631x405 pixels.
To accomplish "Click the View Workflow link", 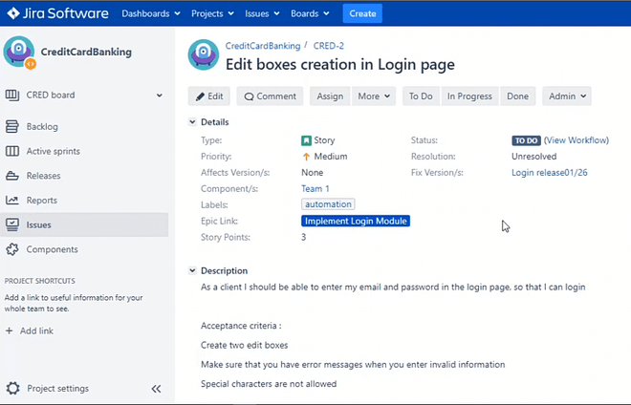I will [577, 140].
